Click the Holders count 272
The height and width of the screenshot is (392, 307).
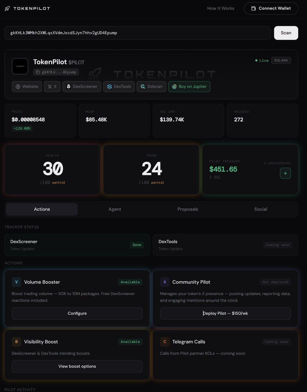(x=238, y=120)
